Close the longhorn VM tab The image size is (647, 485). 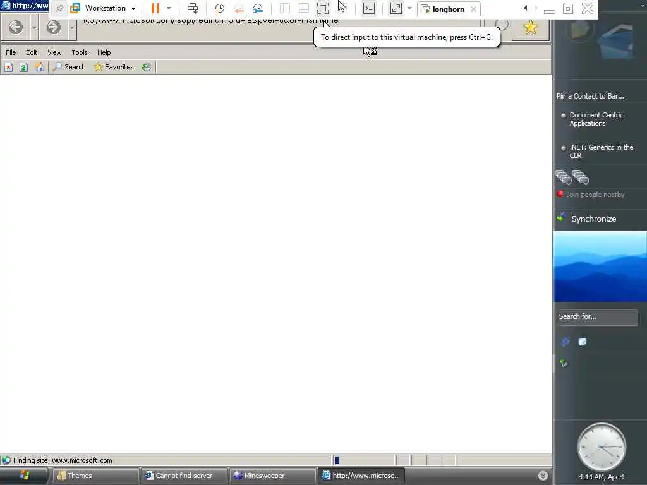point(474,9)
